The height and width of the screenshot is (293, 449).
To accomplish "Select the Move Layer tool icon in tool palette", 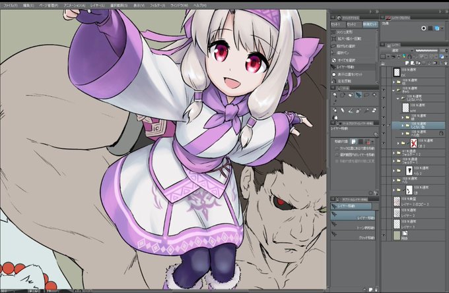I will [359, 95].
